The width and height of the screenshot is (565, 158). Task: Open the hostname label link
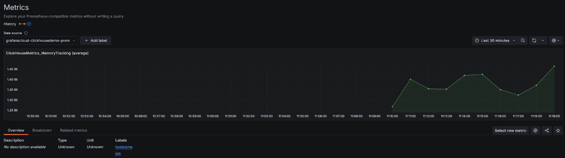124,147
